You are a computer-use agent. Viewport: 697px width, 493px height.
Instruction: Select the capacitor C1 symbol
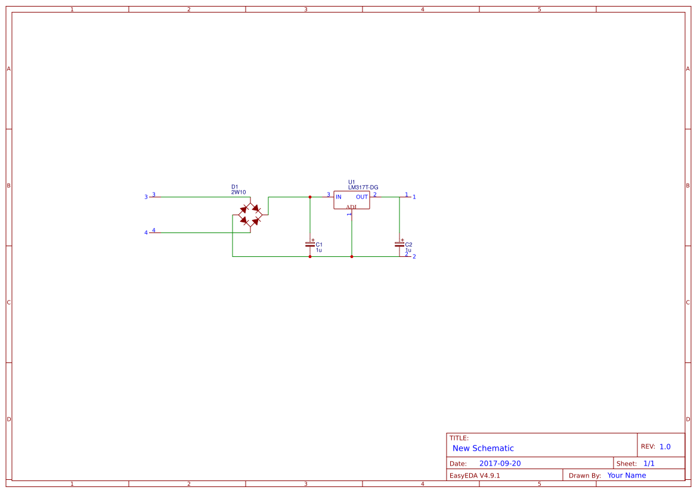coord(309,245)
